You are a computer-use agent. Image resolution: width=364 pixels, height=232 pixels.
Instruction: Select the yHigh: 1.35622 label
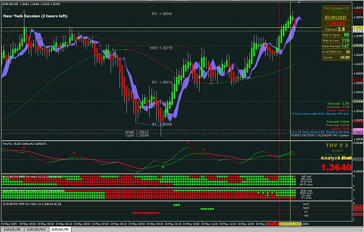click(x=137, y=132)
